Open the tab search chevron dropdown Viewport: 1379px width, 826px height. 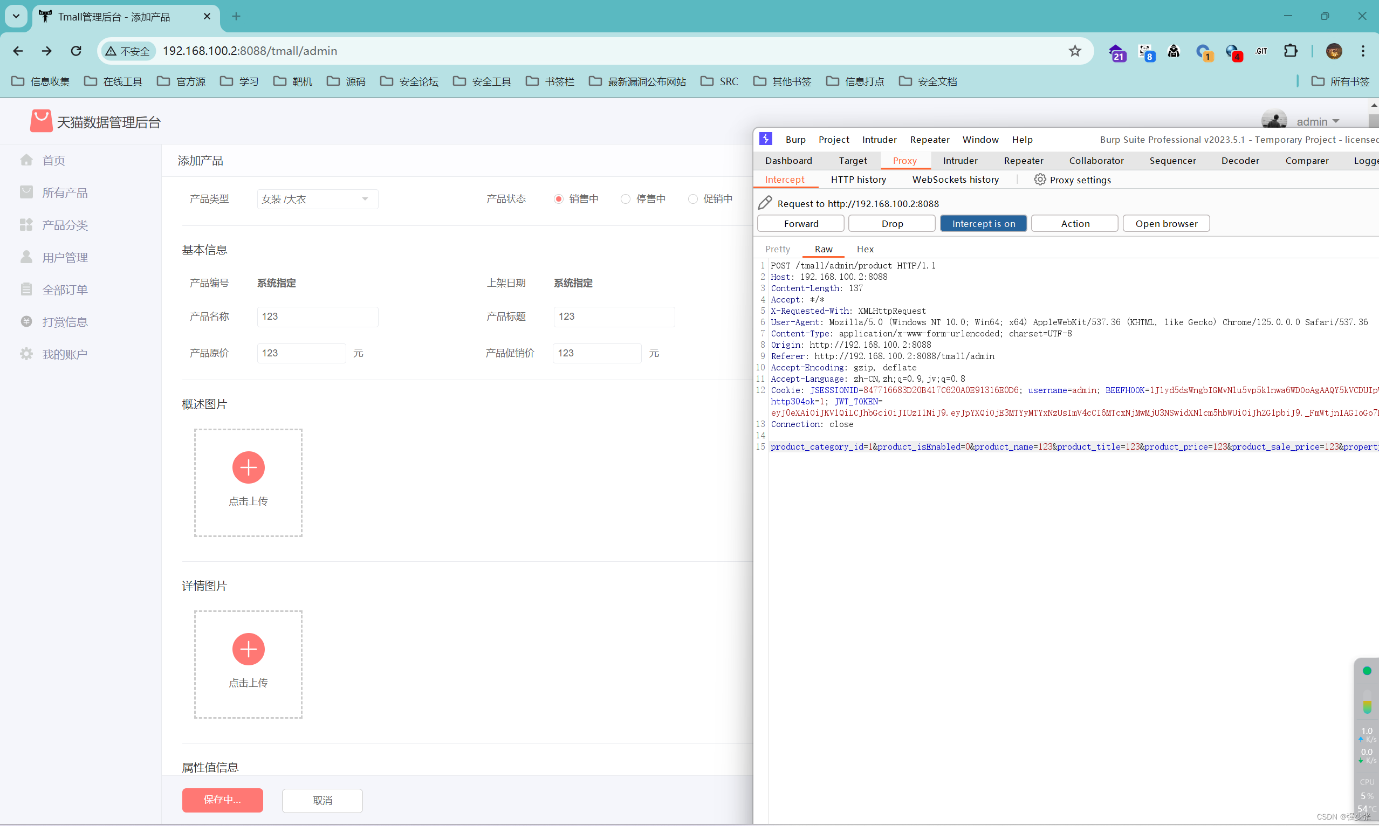(x=16, y=16)
